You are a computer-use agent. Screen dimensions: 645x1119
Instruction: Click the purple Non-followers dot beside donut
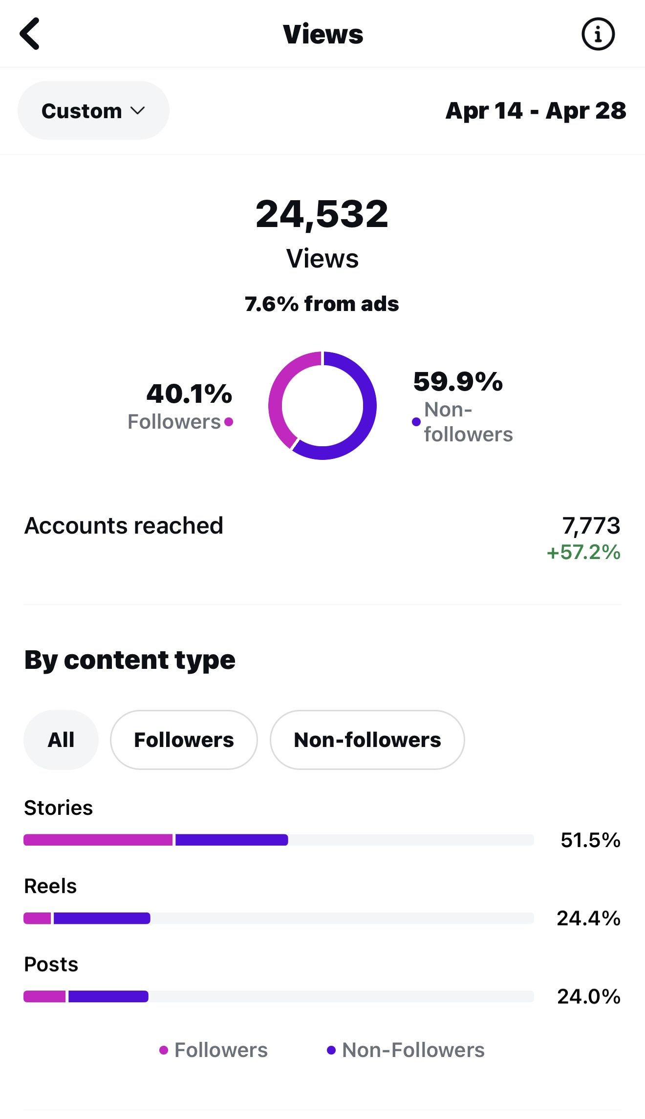pos(416,422)
